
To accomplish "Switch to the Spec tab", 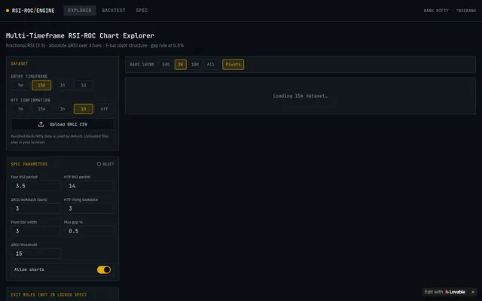I will [x=142, y=11].
